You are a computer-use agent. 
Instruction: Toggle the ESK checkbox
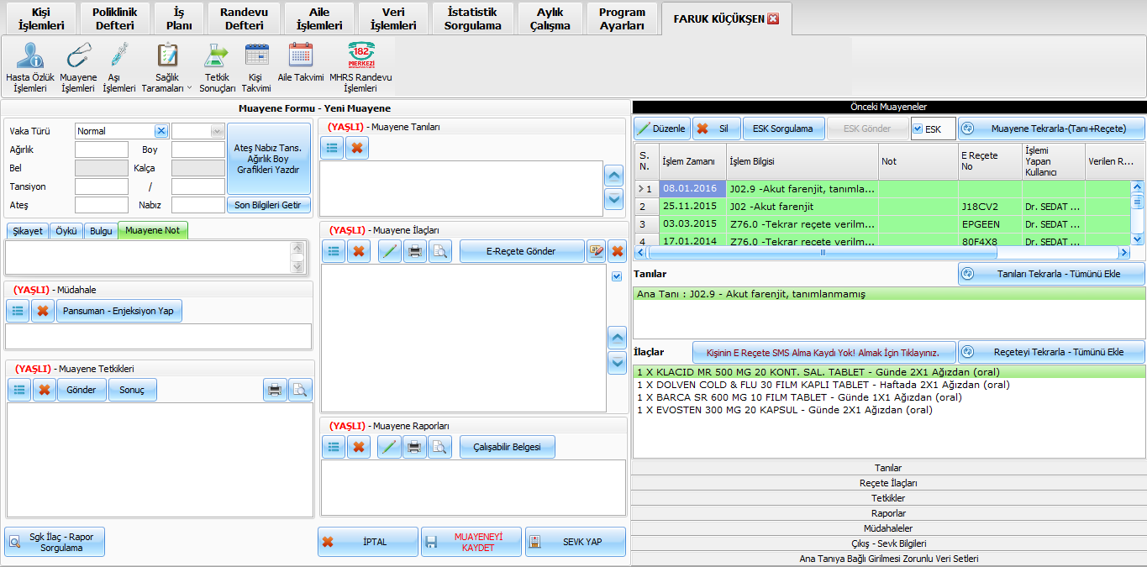pos(918,129)
